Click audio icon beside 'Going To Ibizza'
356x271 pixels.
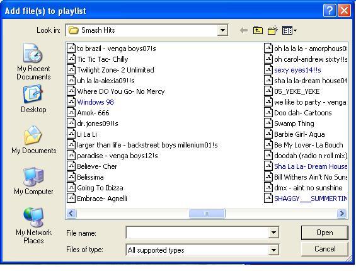click(71, 188)
